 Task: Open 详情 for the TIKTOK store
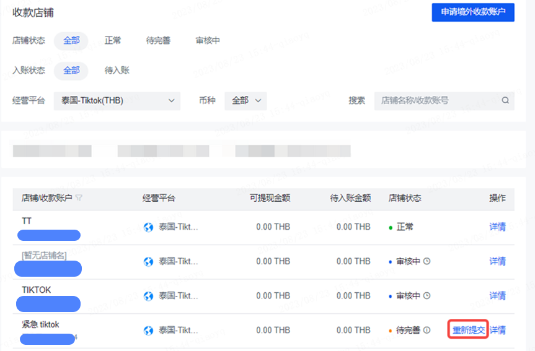click(497, 296)
